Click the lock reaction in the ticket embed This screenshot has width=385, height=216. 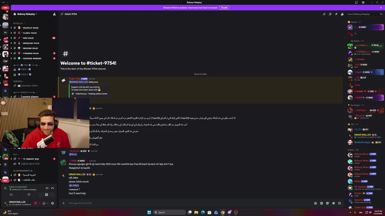point(99,89)
